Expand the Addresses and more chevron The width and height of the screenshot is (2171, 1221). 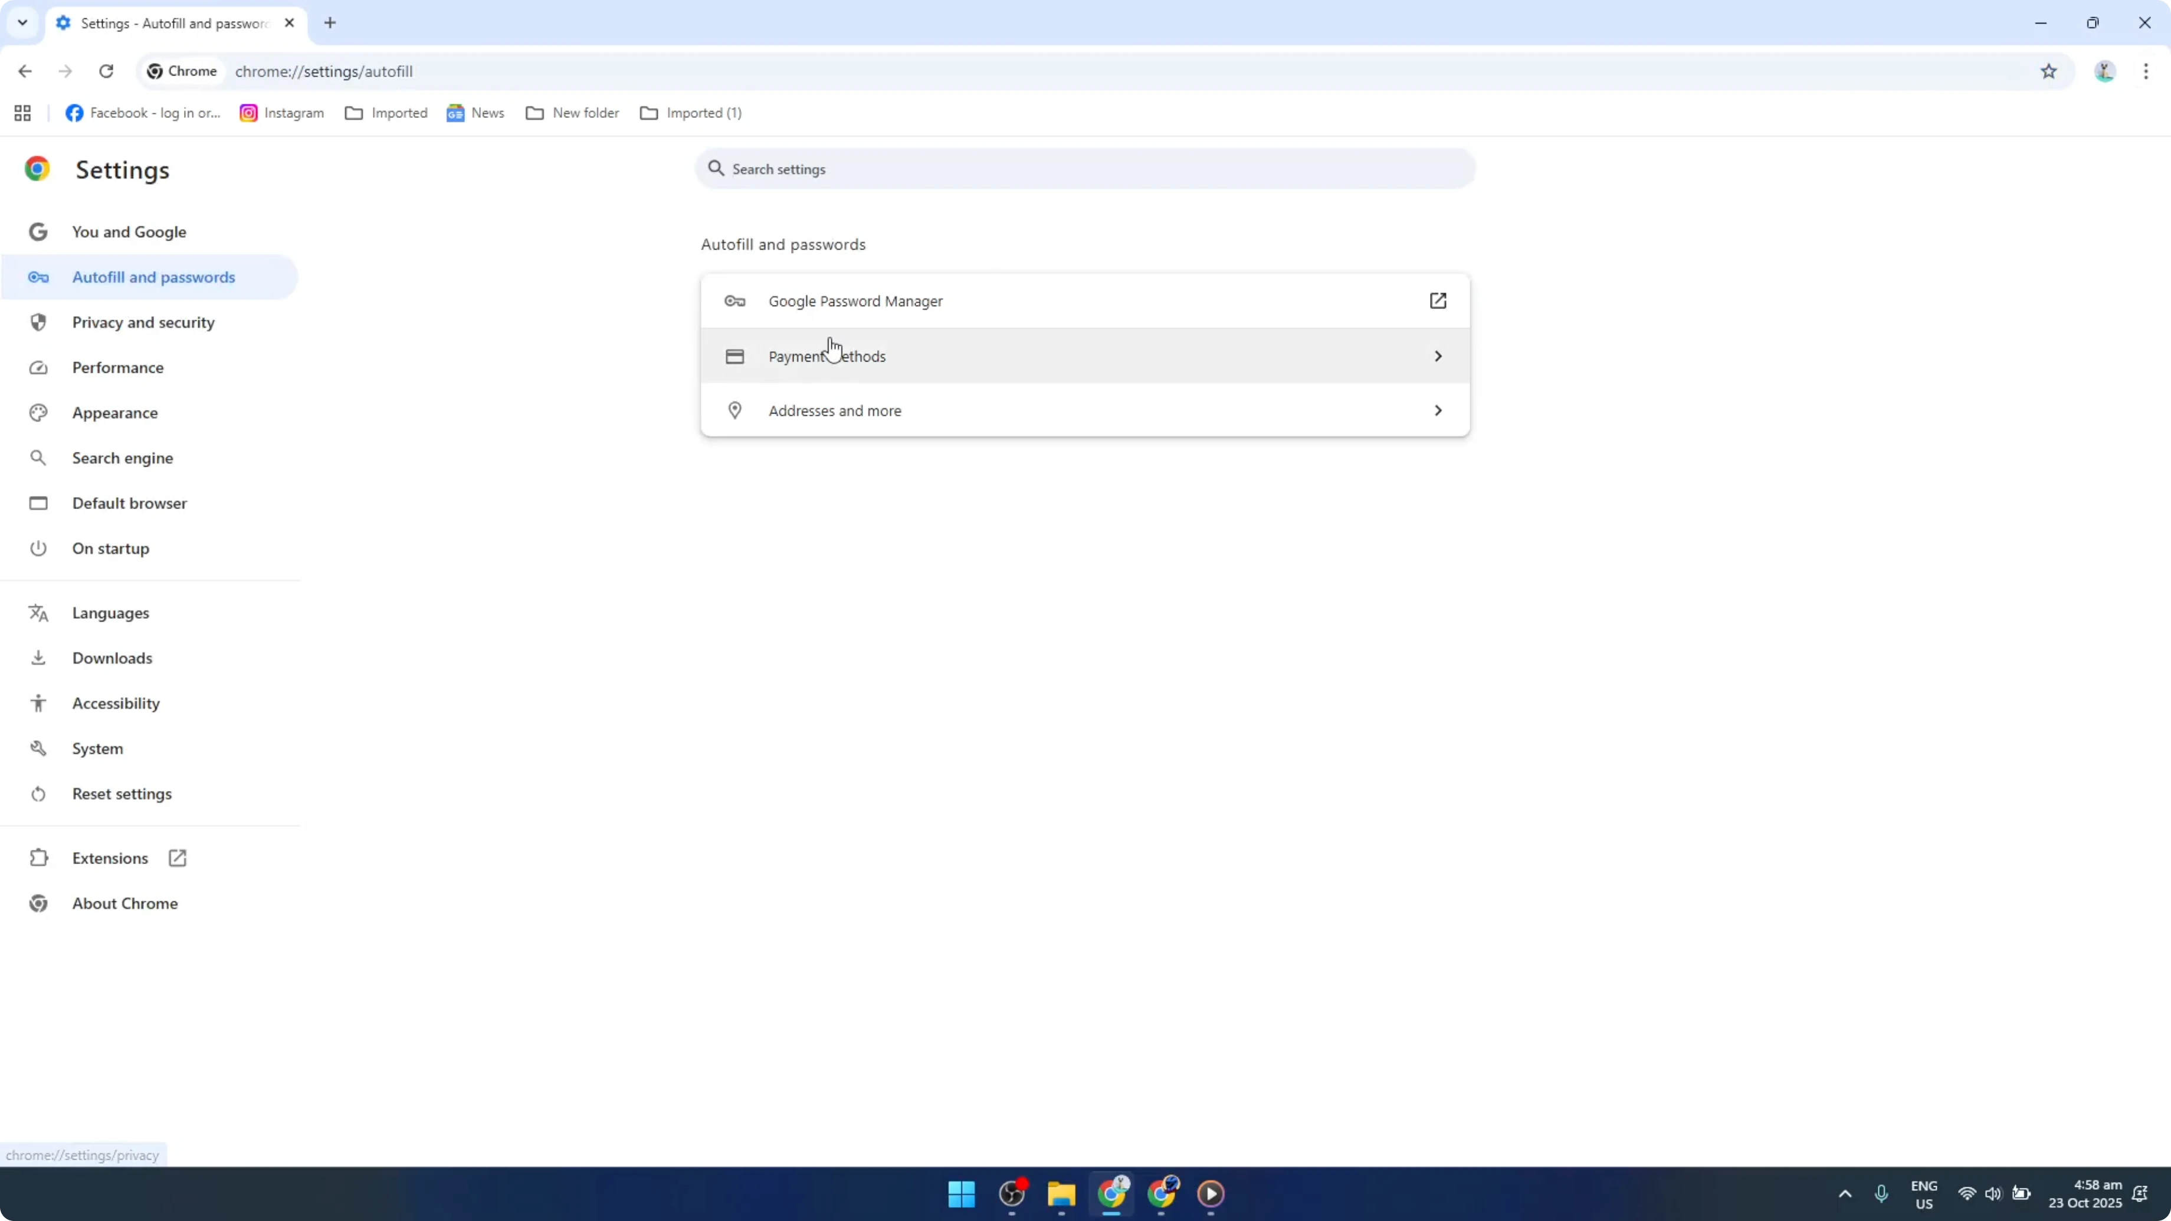click(1438, 411)
